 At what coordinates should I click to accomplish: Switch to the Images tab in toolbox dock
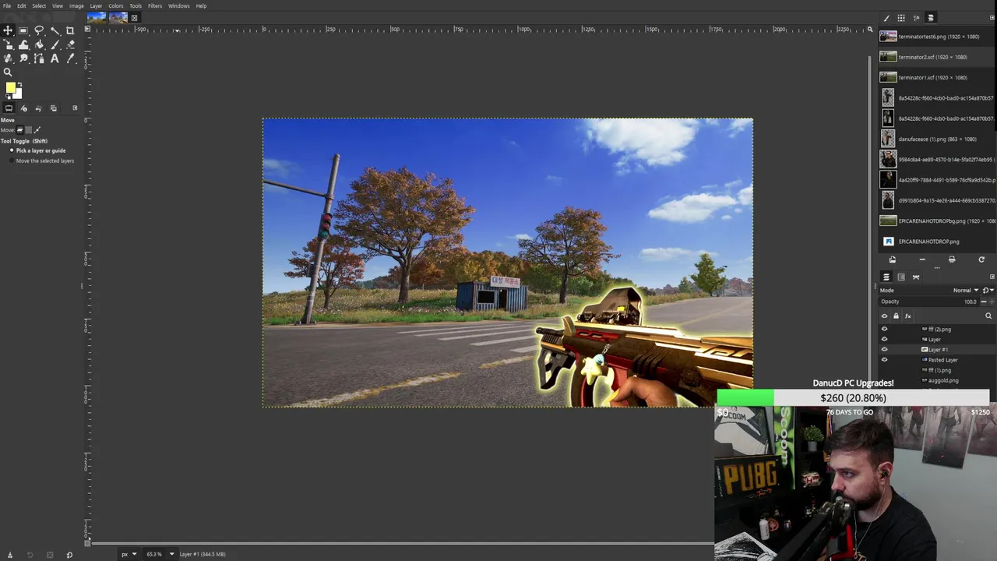coord(53,108)
